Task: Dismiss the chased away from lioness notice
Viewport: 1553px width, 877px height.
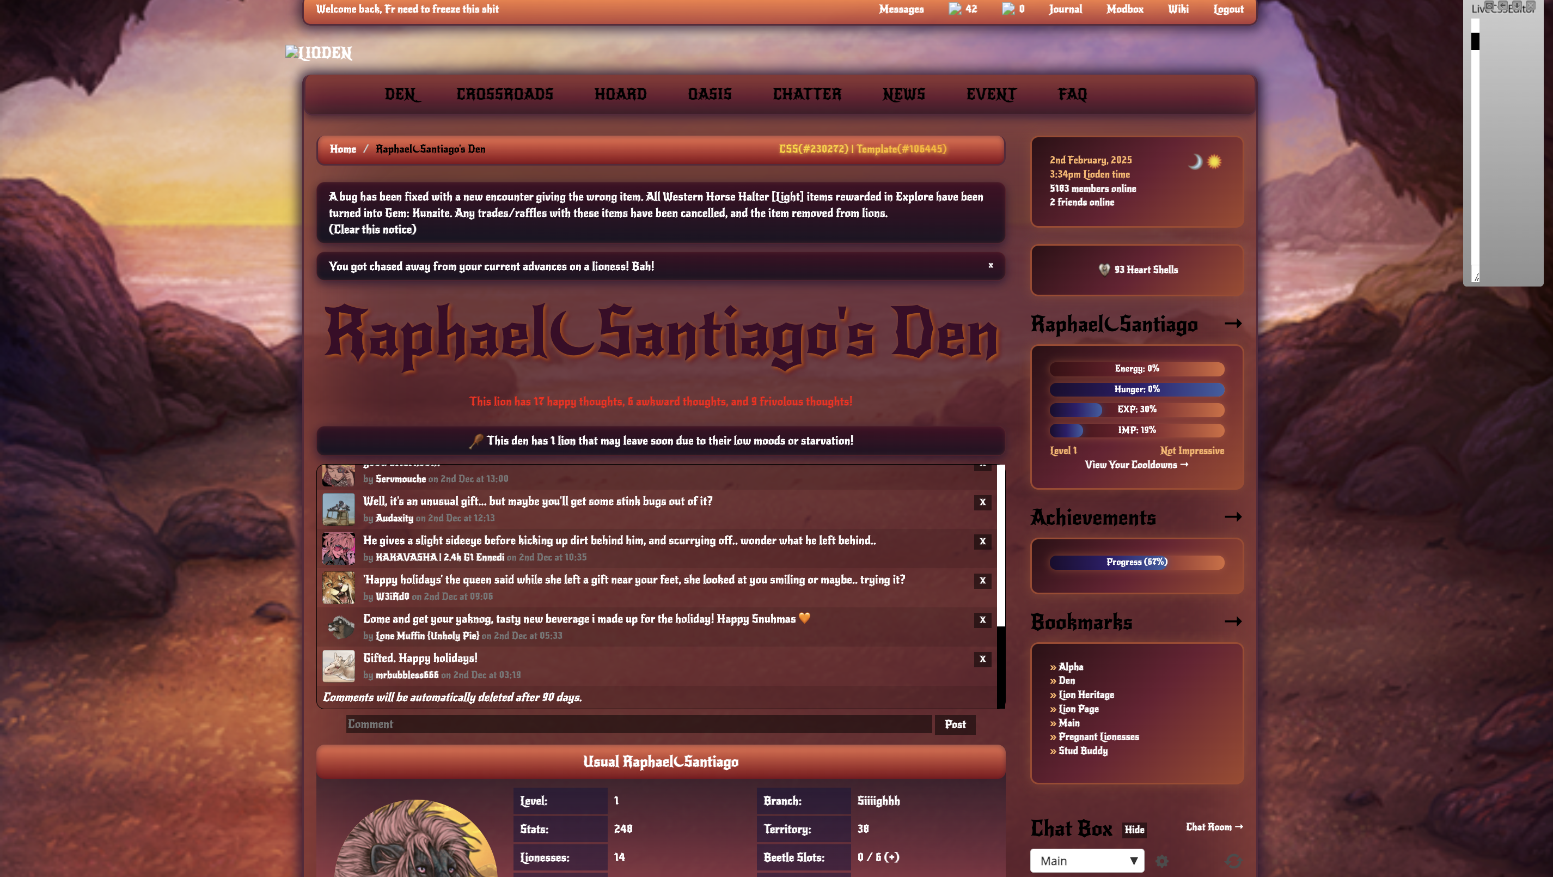Action: point(991,265)
